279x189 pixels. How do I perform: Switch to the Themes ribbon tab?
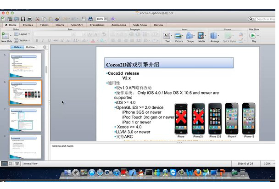tap(28, 25)
